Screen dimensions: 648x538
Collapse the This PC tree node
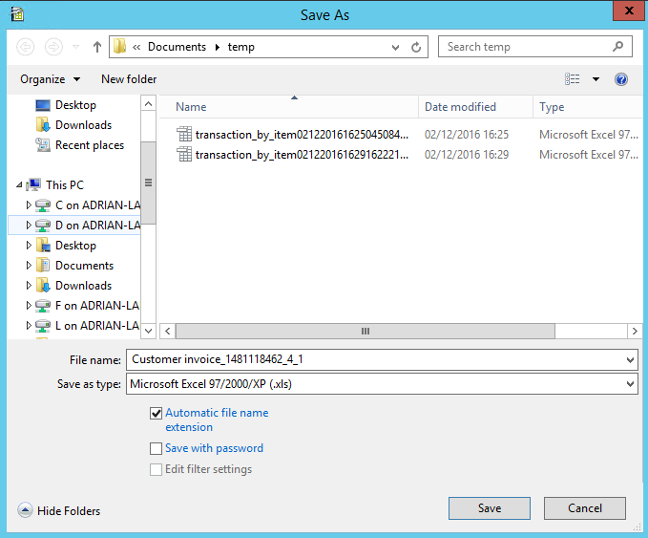(19, 185)
